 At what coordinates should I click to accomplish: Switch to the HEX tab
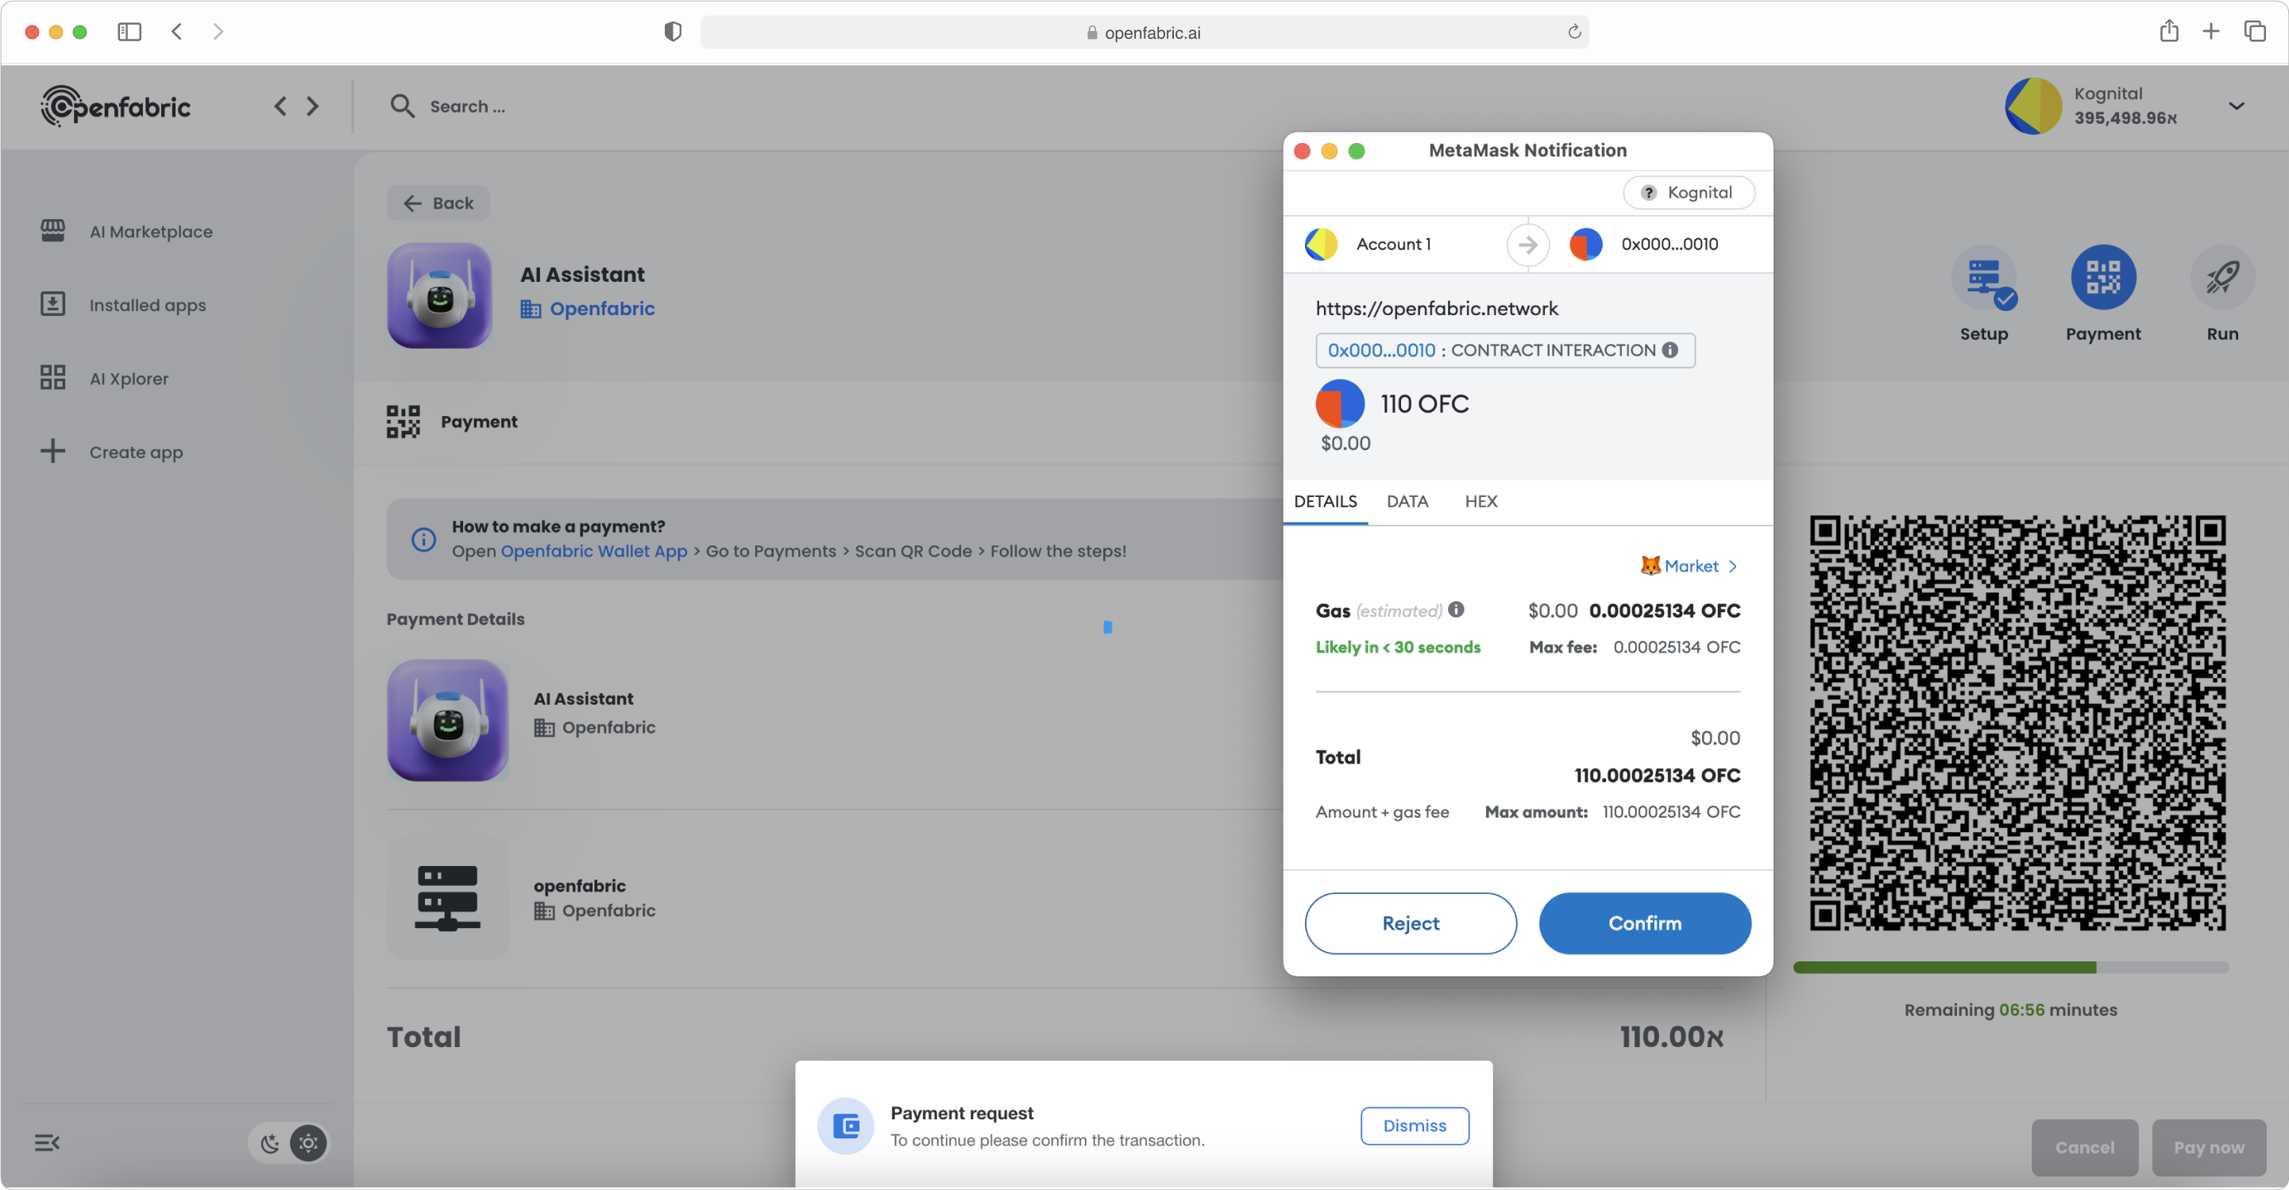pos(1480,501)
